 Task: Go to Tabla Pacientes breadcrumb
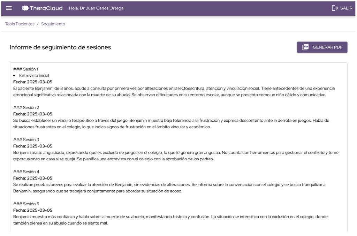[20, 24]
